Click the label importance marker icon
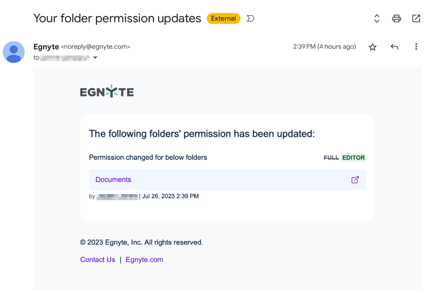Image resolution: width=431 pixels, height=294 pixels. click(x=251, y=18)
